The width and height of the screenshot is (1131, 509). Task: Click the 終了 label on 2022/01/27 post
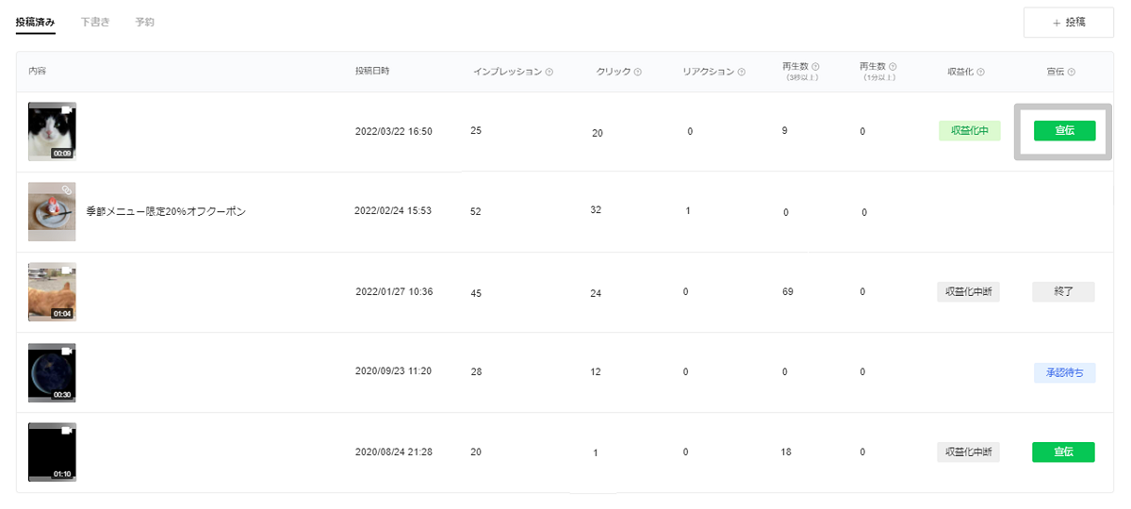click(1063, 292)
